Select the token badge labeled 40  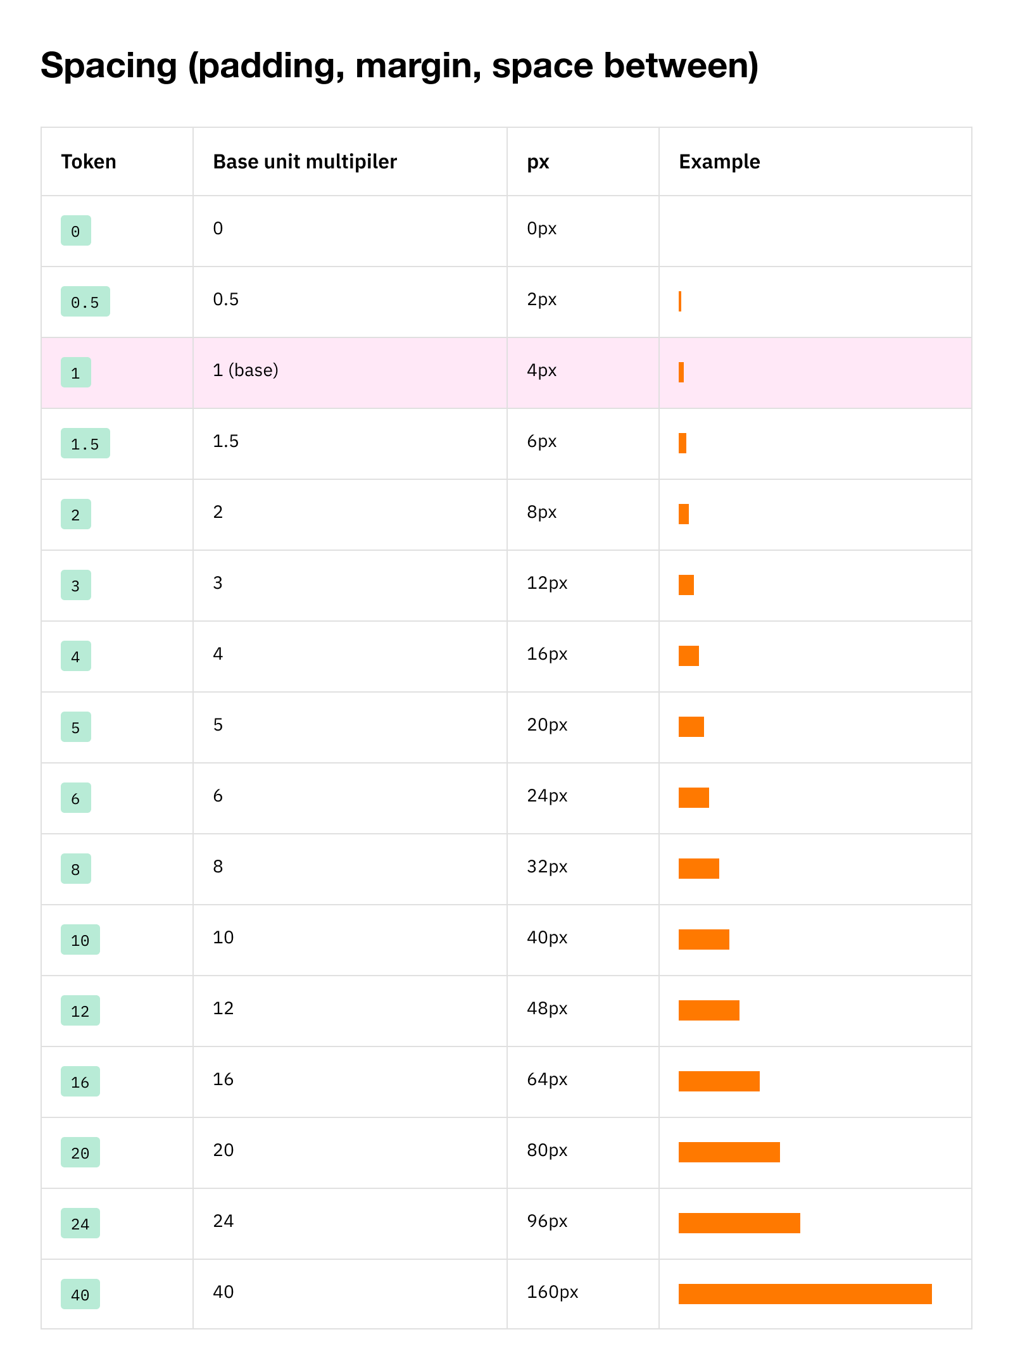[x=80, y=1295]
